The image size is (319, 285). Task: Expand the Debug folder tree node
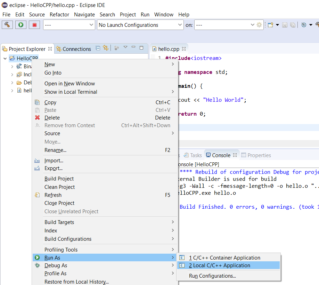coord(12,83)
